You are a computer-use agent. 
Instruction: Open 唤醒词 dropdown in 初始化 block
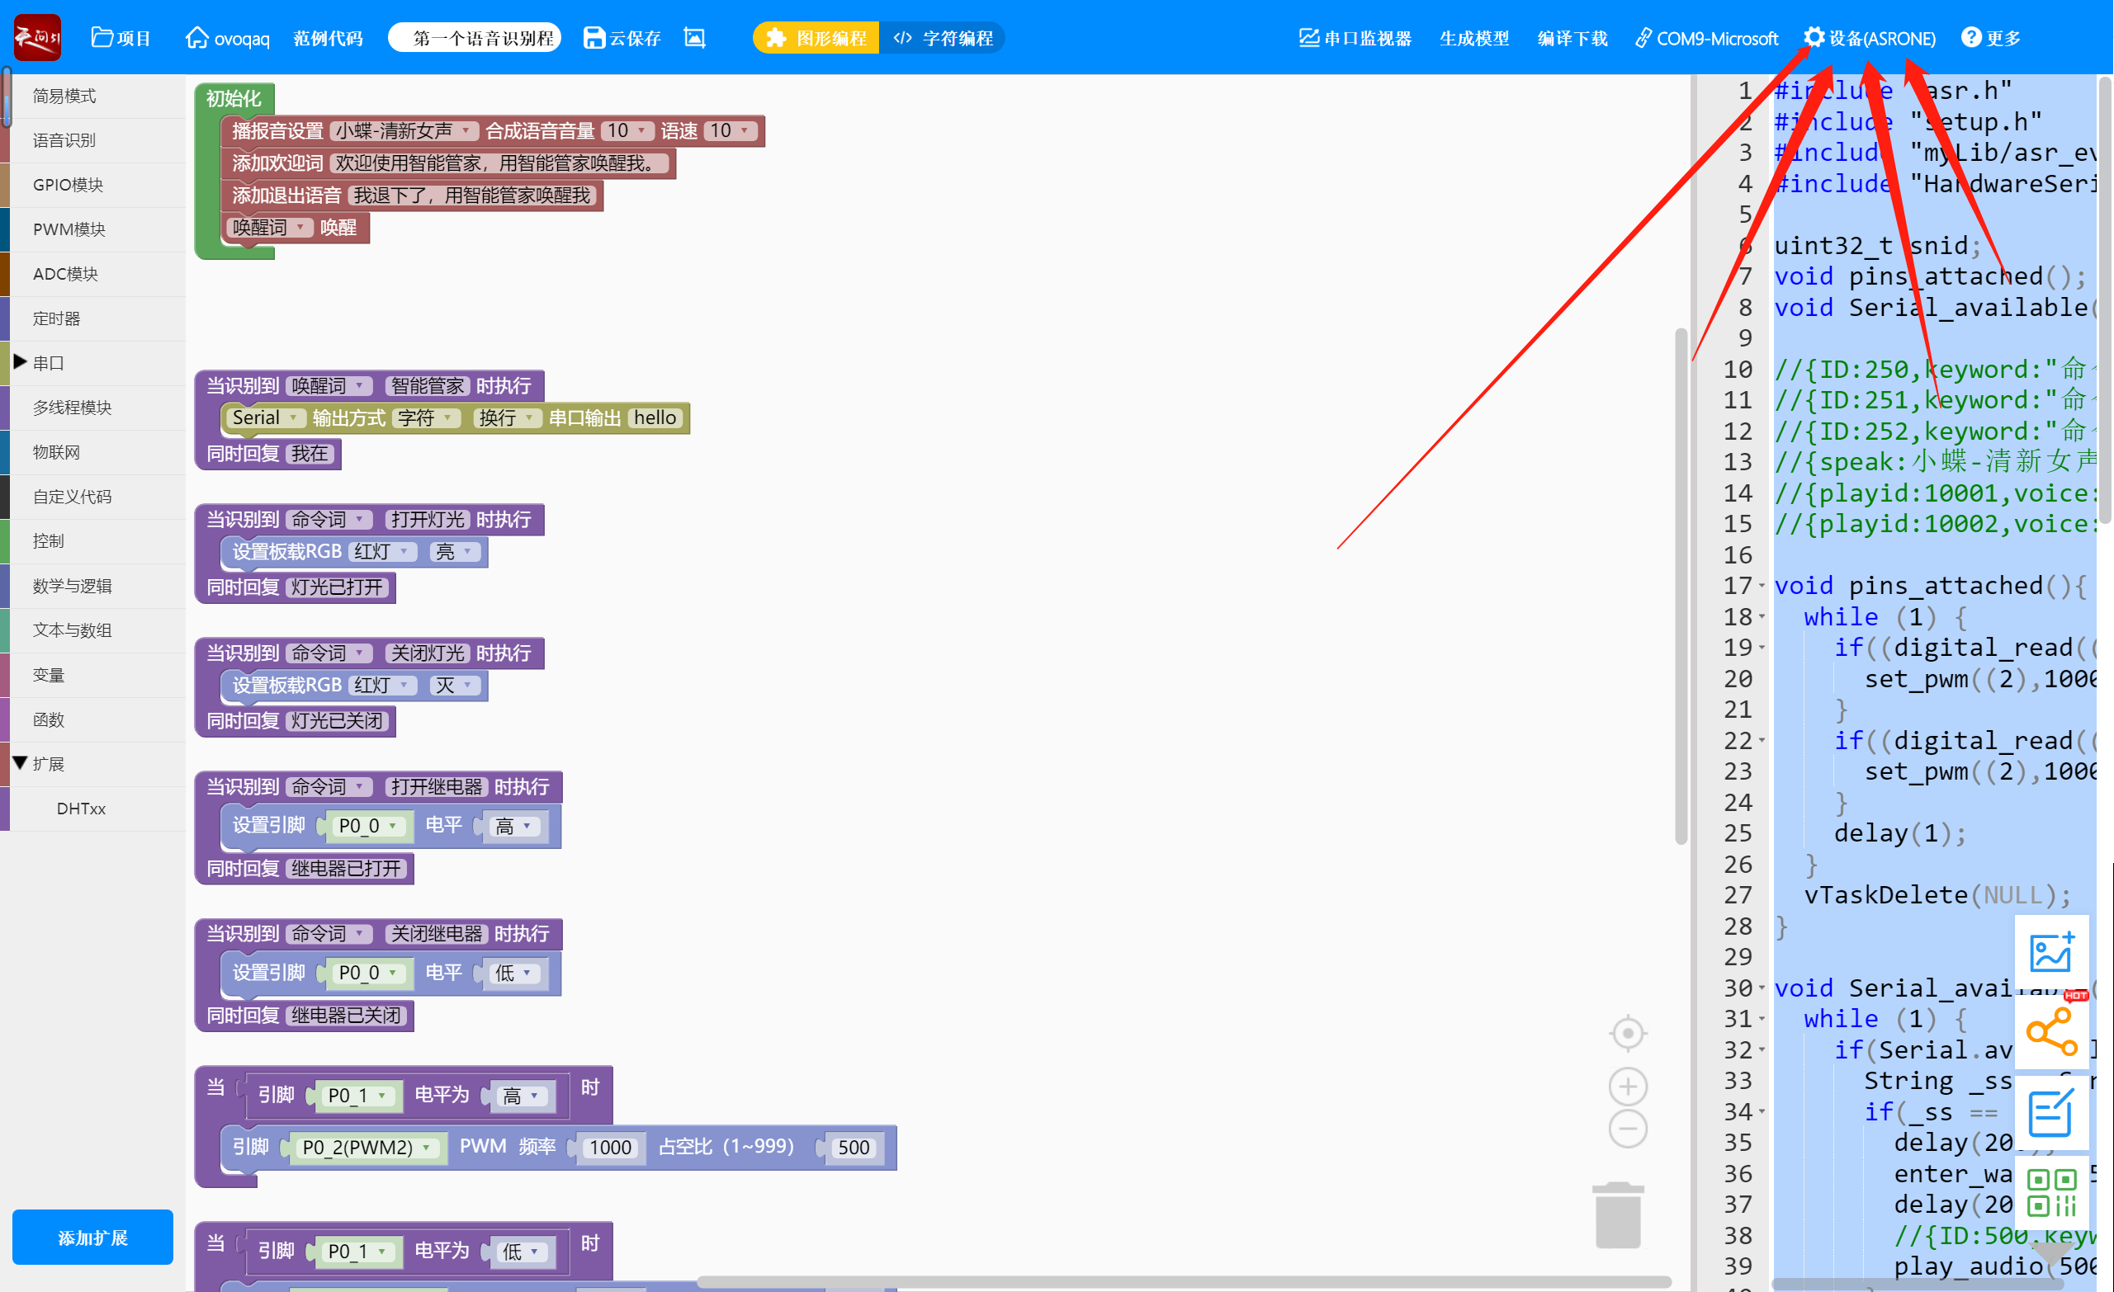[x=268, y=227]
